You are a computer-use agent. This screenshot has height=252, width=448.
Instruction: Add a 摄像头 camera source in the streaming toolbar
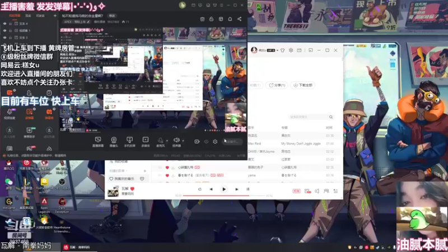(x=114, y=139)
